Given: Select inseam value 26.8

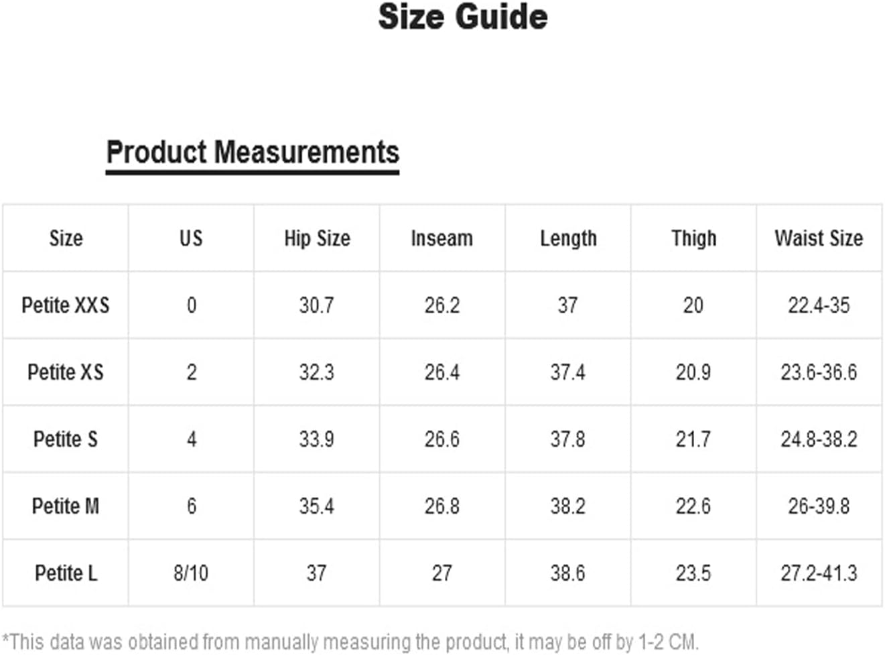Looking at the screenshot, I should coord(442,506).
